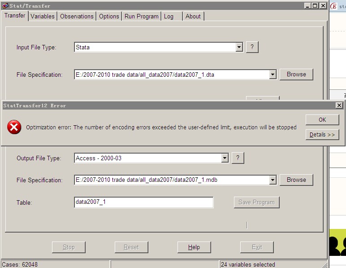The image size is (346, 268).
Task: Expand output File Specification dropdown arrow
Action: point(273,180)
